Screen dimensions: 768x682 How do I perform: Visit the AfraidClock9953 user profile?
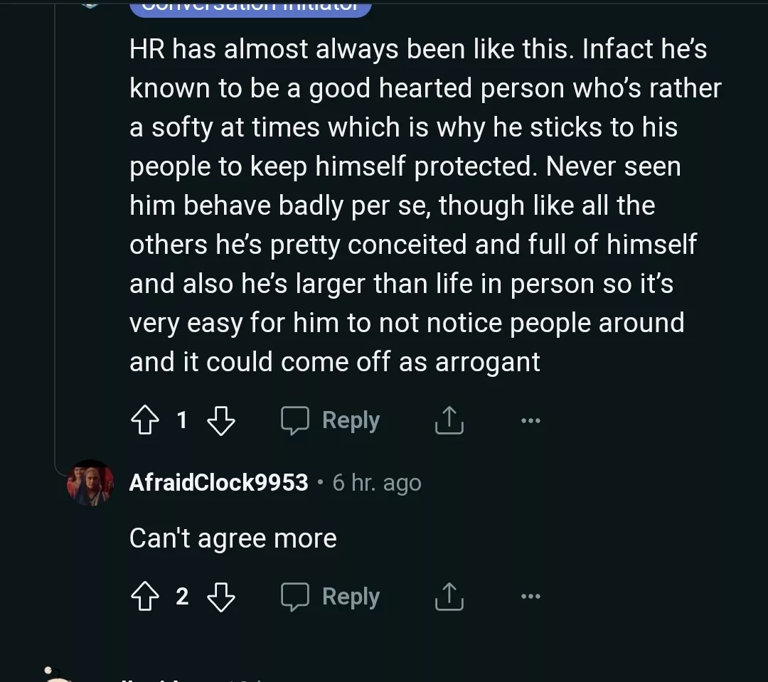tap(218, 483)
